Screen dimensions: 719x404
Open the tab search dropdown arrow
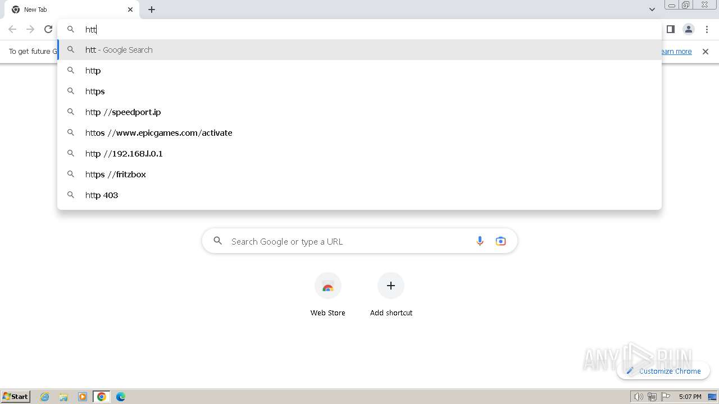point(652,10)
